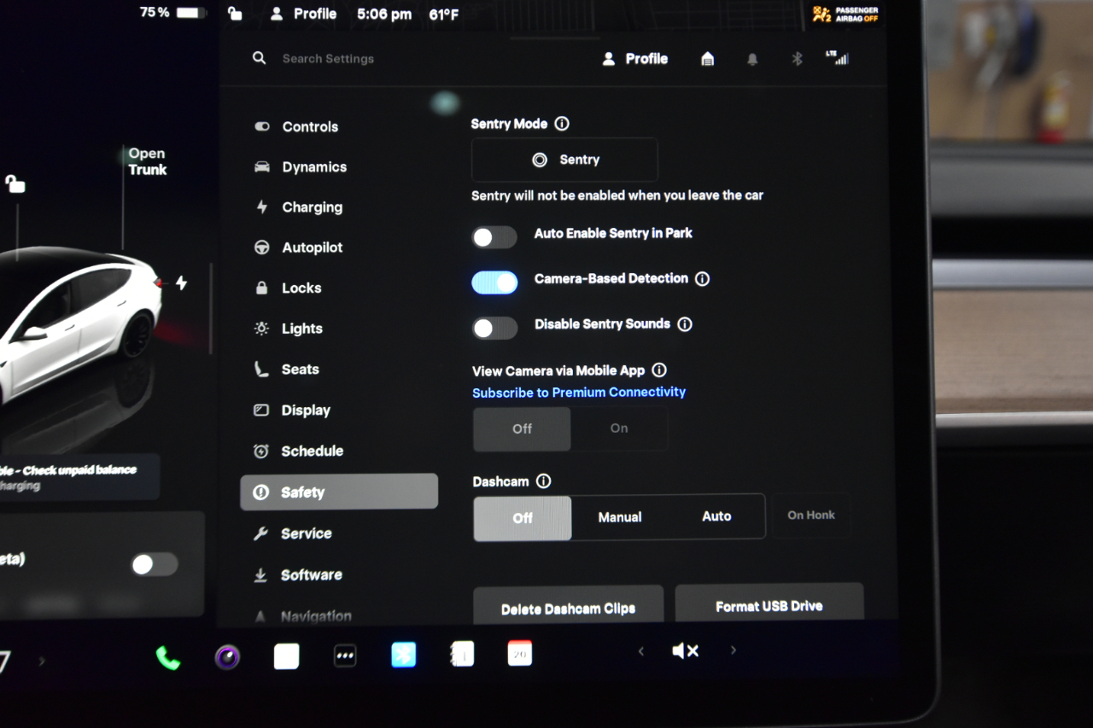Click Subscribe to Premium Connectivity
Viewport: 1093px width, 728px height.
coord(578,392)
